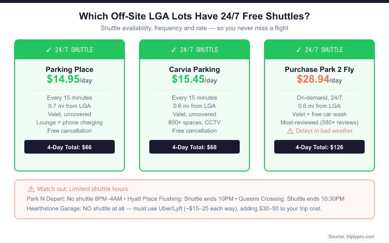Screen dimensions: 389x243
Task: Click the main headline about LGA lots
Action: [x=194, y=16]
